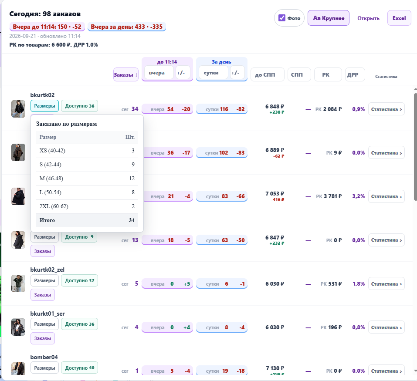Open Заказы for bkurkt01_ser
The image size is (417, 381).
pyautogui.click(x=43, y=338)
